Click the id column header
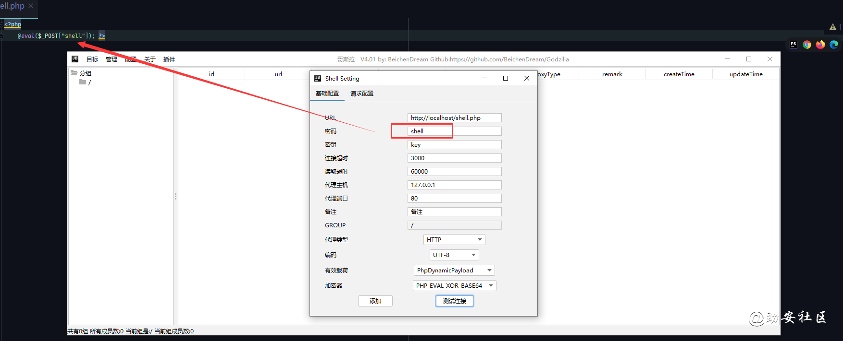Viewport: 843px width, 341px height. (211, 74)
